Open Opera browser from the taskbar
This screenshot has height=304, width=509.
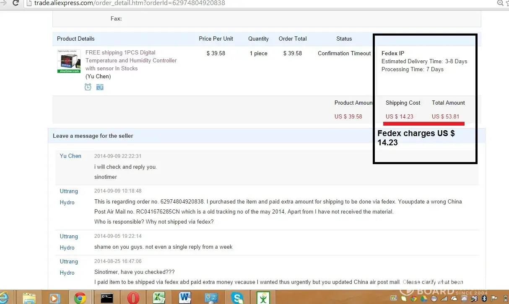(133, 298)
